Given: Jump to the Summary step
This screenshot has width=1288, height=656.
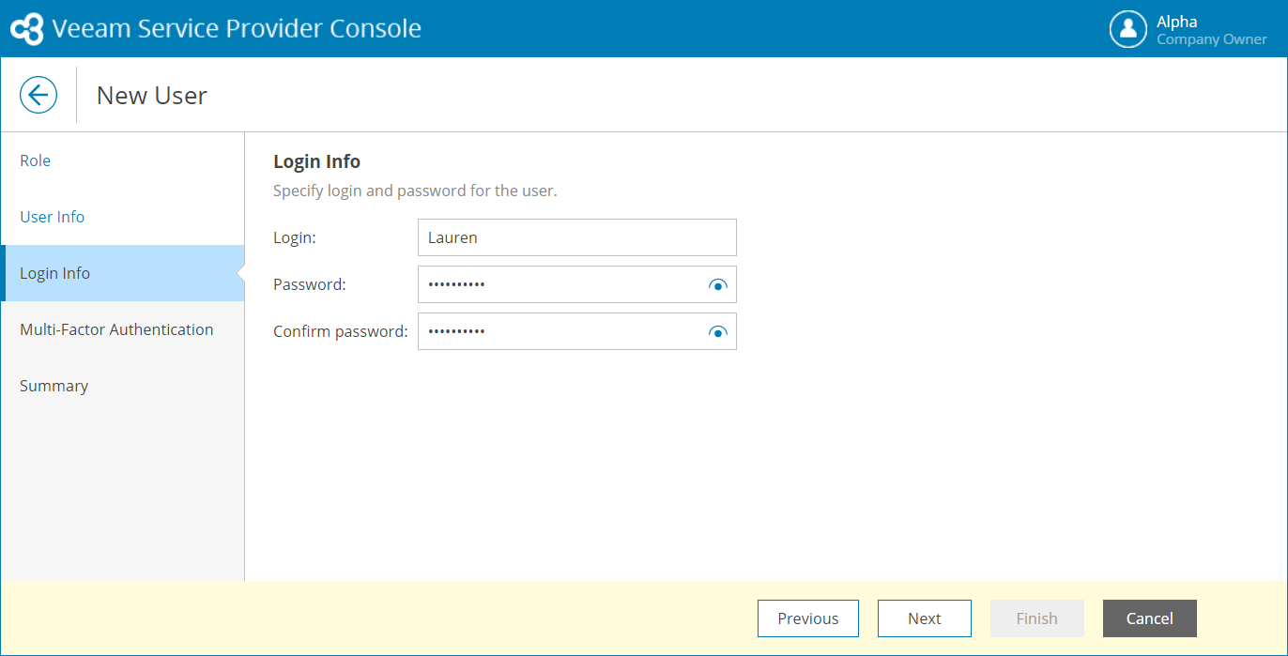Looking at the screenshot, I should 54,386.
